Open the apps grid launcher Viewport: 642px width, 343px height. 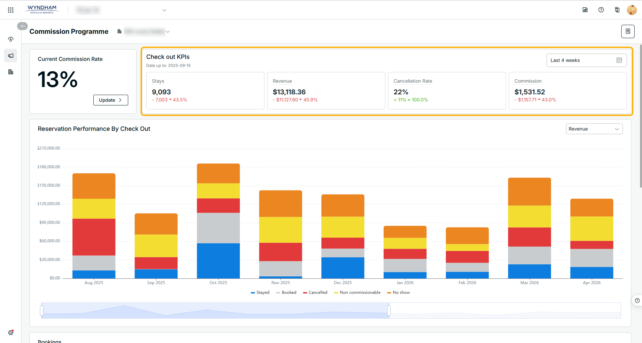11,10
